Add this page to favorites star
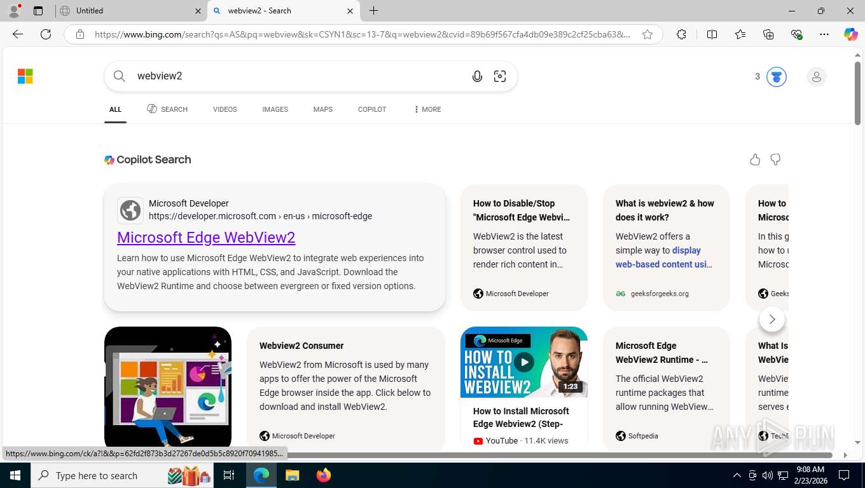This screenshot has height=488, width=865. (647, 34)
